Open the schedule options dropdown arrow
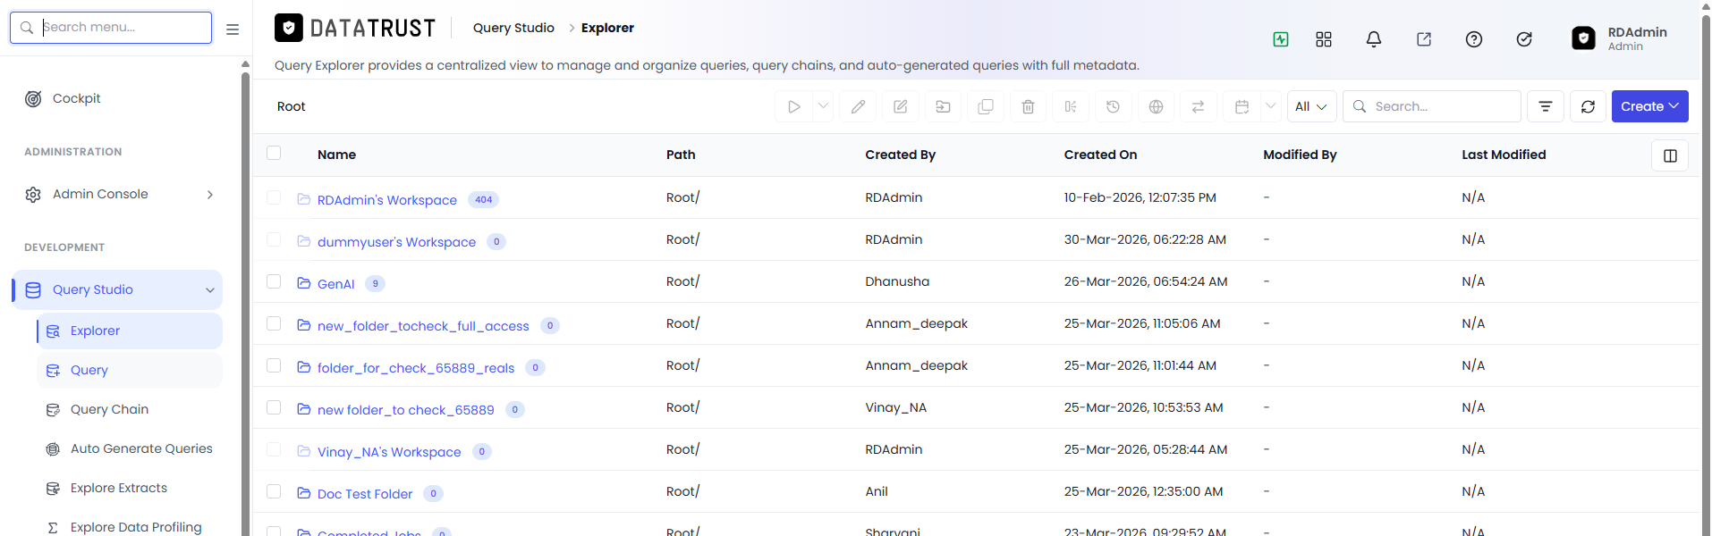Viewport: 1712px width, 536px height. [x=1270, y=106]
